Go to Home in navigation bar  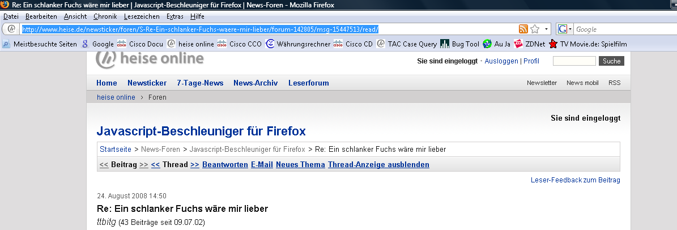tap(107, 83)
